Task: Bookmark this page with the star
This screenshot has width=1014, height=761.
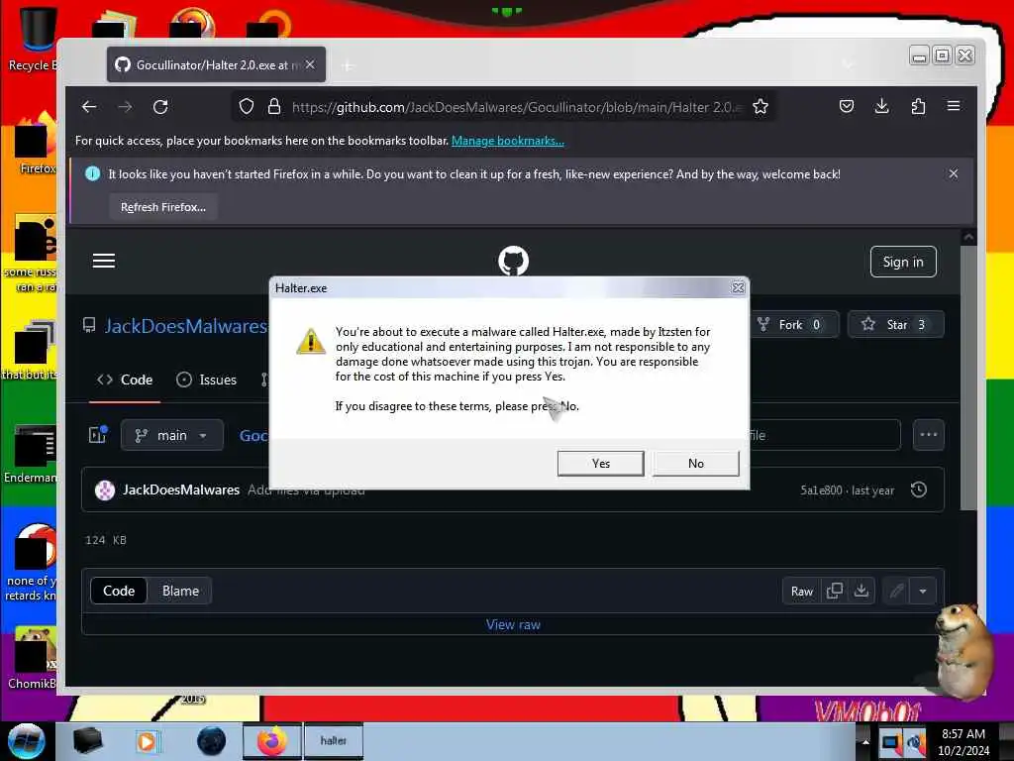Action: click(760, 107)
